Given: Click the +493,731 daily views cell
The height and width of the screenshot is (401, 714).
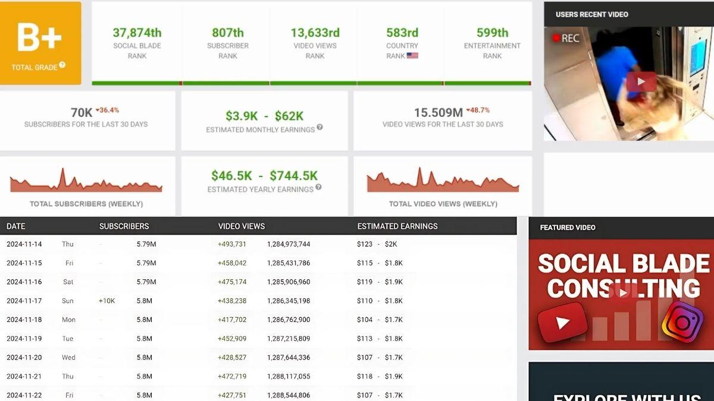Looking at the screenshot, I should pyautogui.click(x=232, y=244).
